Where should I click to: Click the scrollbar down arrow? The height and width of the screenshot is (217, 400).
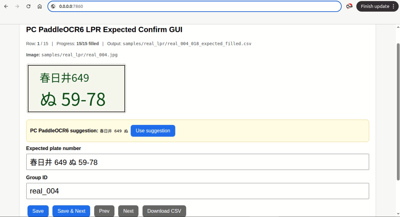tap(398, 214)
